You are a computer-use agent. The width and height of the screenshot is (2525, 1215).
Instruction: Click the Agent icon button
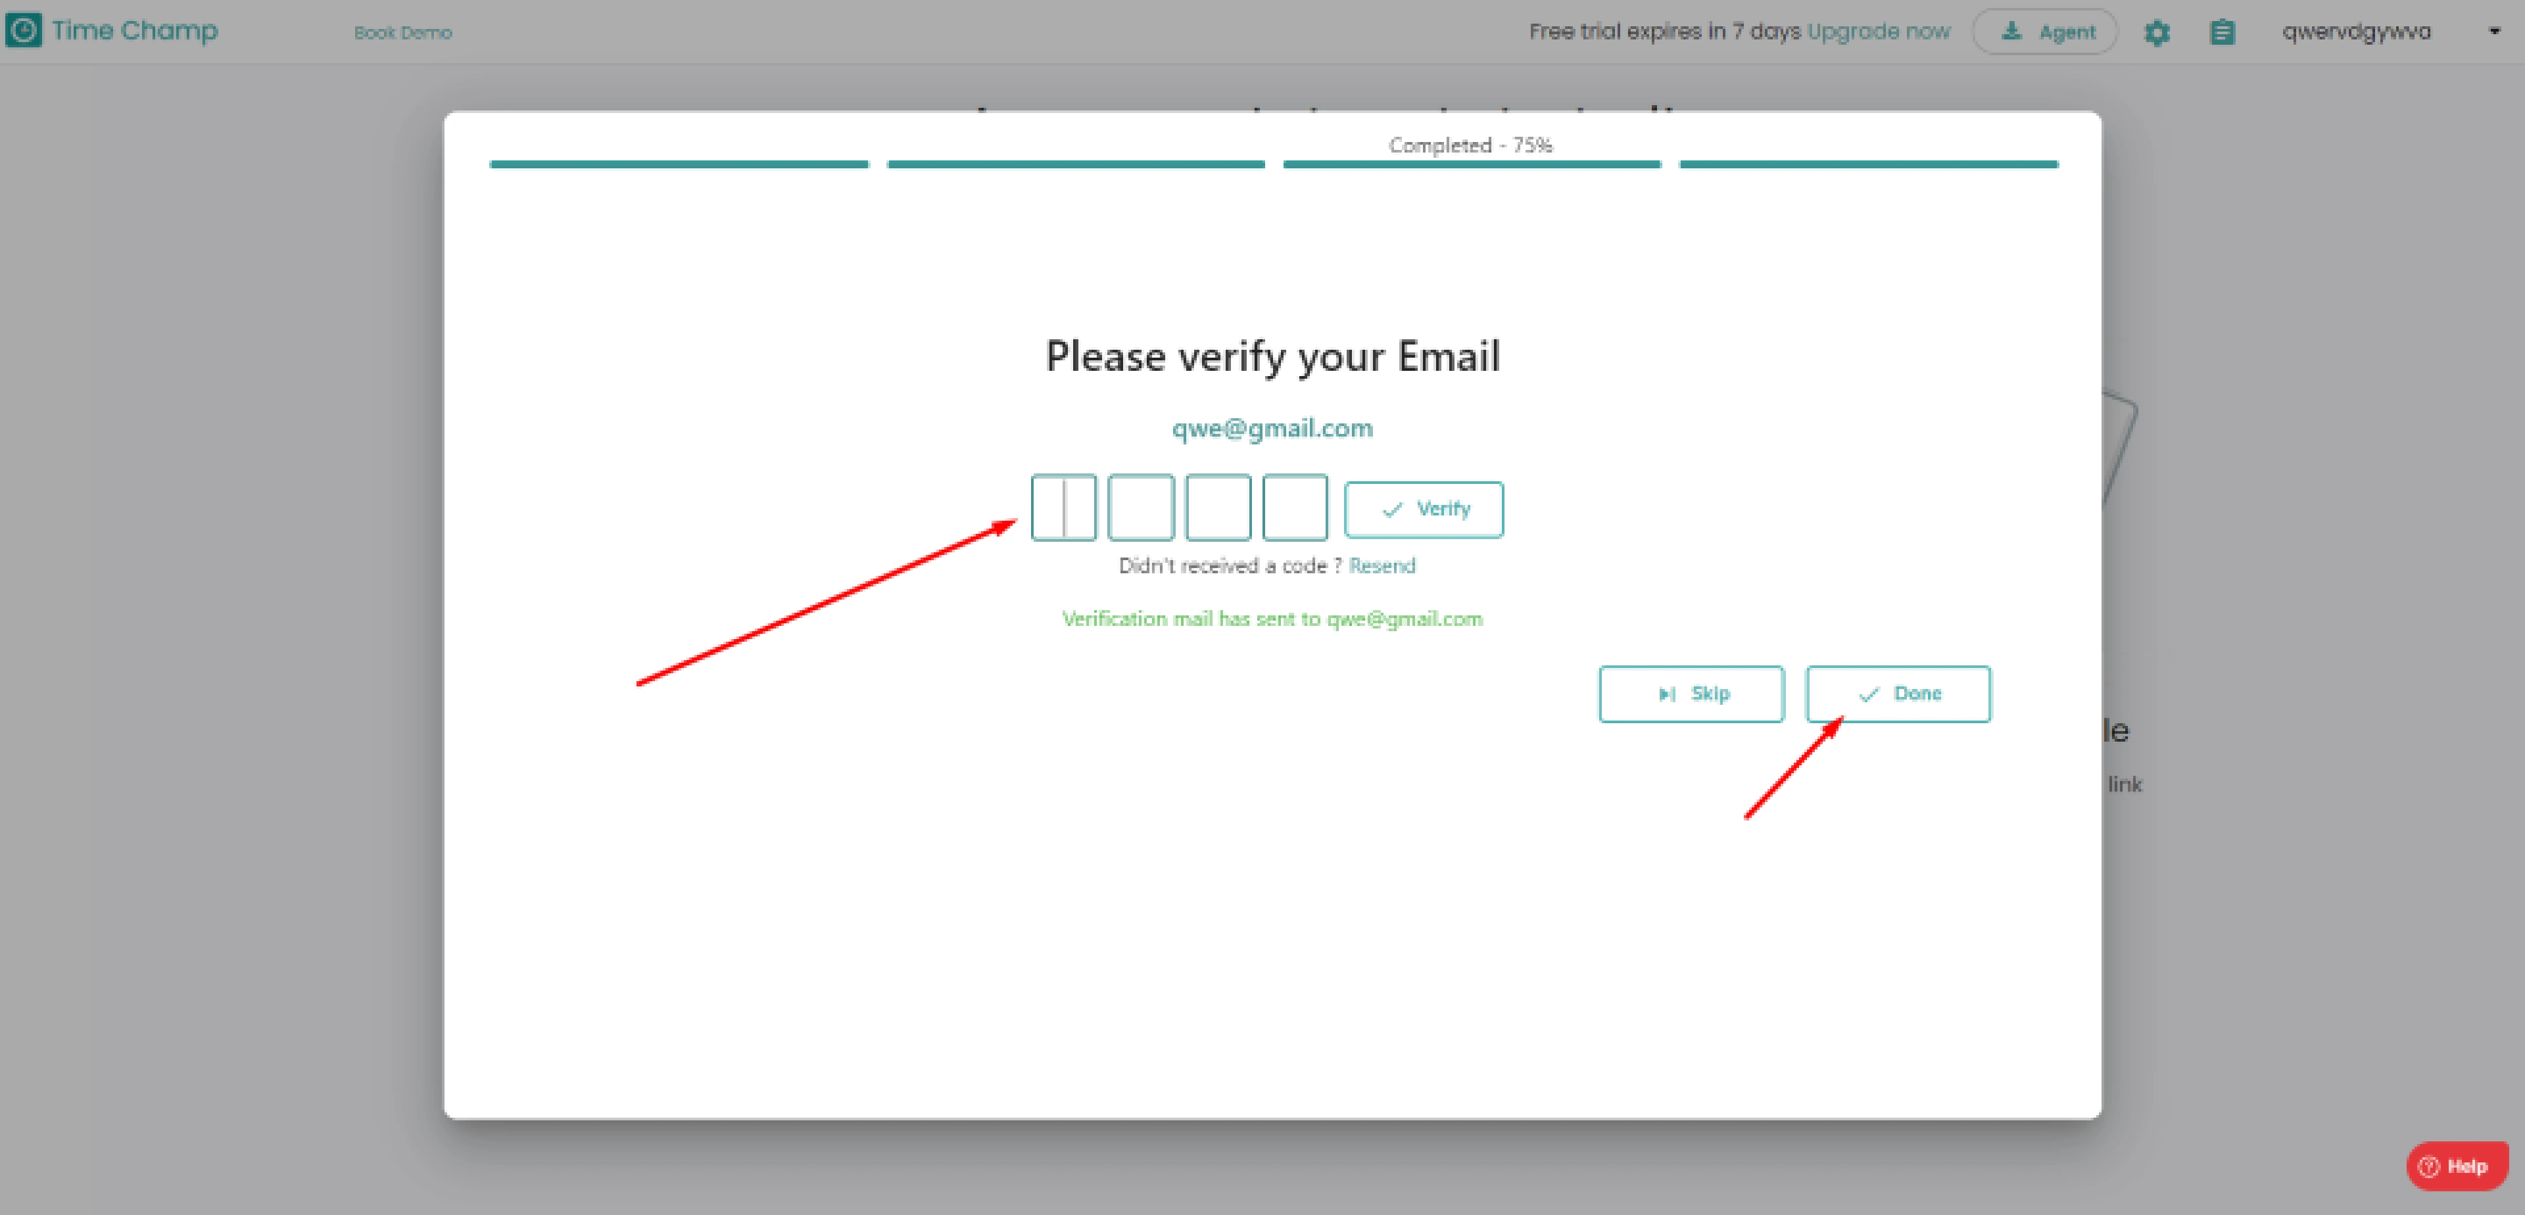tap(2045, 32)
